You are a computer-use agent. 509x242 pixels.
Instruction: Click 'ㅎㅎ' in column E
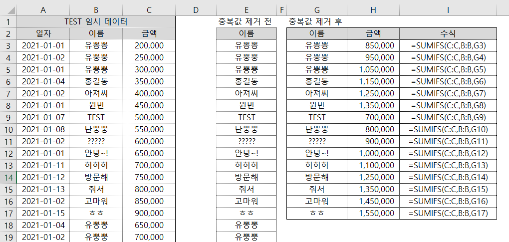point(247,214)
